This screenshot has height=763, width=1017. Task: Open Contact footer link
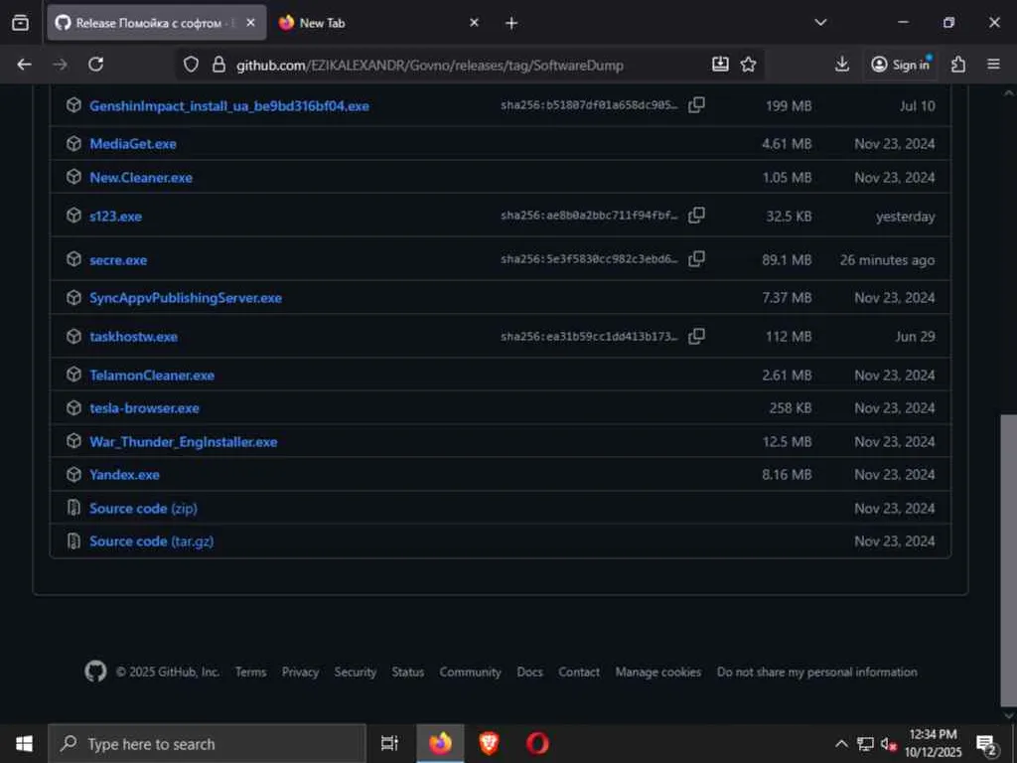[579, 672]
